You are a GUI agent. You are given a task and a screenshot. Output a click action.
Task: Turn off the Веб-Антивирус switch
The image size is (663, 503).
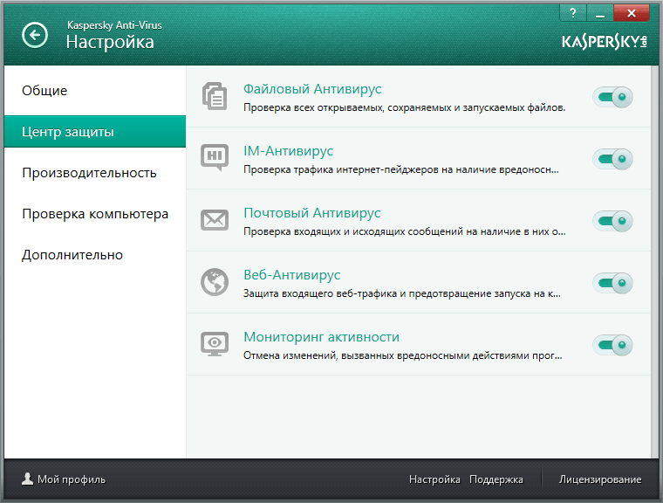(612, 283)
